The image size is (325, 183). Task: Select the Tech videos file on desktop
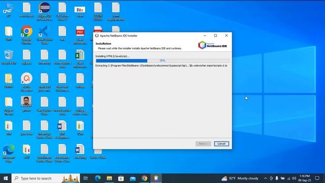tap(26, 10)
